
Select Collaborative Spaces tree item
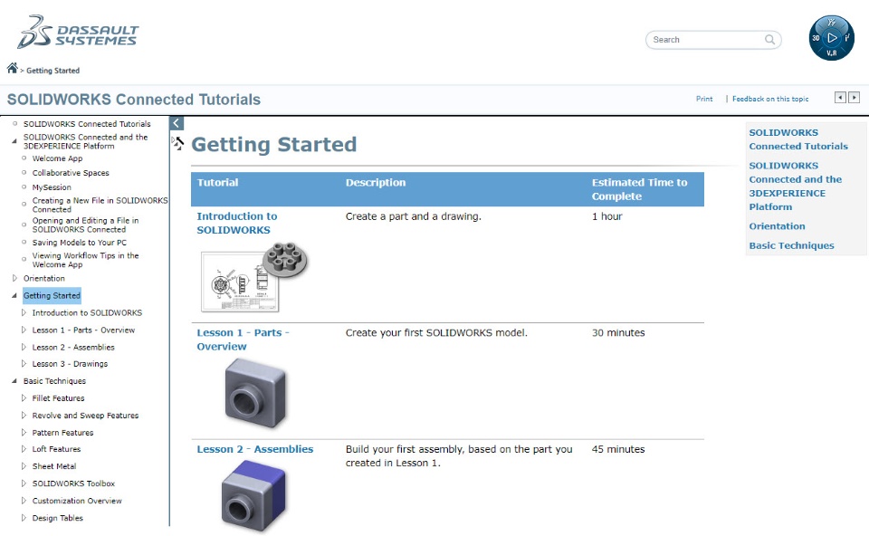(x=71, y=172)
